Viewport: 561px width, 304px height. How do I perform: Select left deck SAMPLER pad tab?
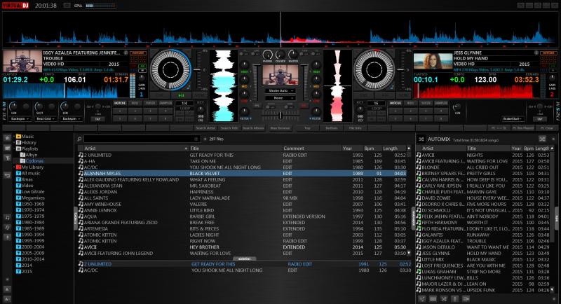click(165, 103)
